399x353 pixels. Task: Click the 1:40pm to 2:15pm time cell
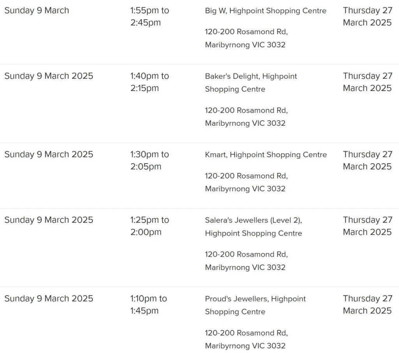(150, 82)
